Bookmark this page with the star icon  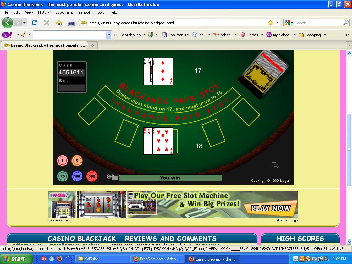pyautogui.click(x=271, y=23)
